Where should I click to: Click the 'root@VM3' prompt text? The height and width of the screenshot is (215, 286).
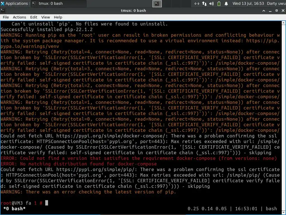coord(11,203)
